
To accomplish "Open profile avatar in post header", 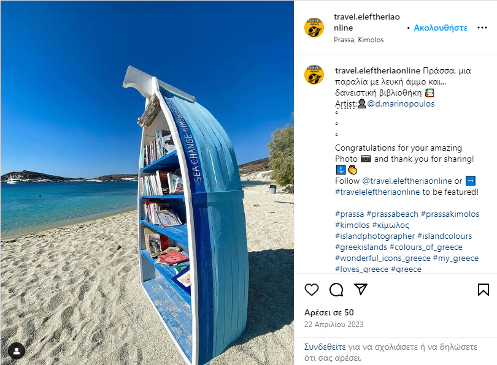I will pos(314,28).
